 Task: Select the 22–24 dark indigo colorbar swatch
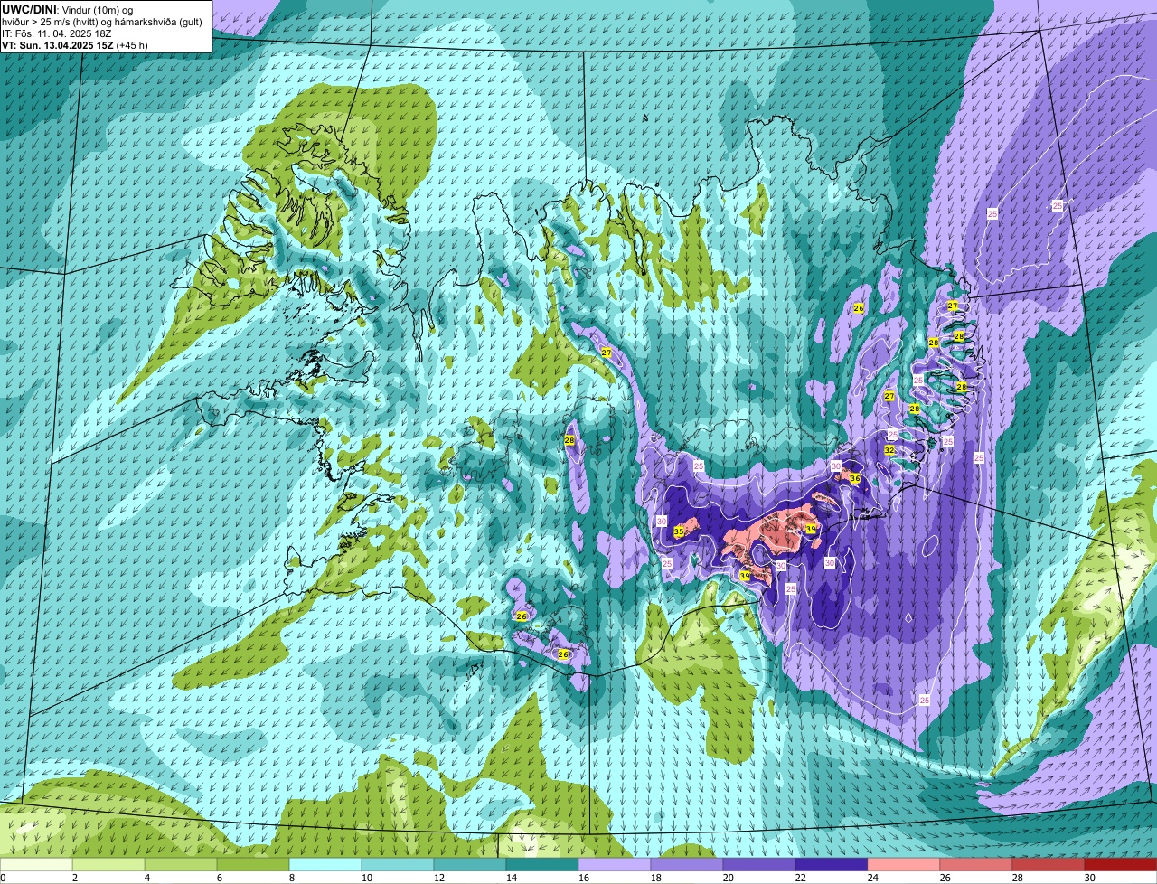[832, 864]
